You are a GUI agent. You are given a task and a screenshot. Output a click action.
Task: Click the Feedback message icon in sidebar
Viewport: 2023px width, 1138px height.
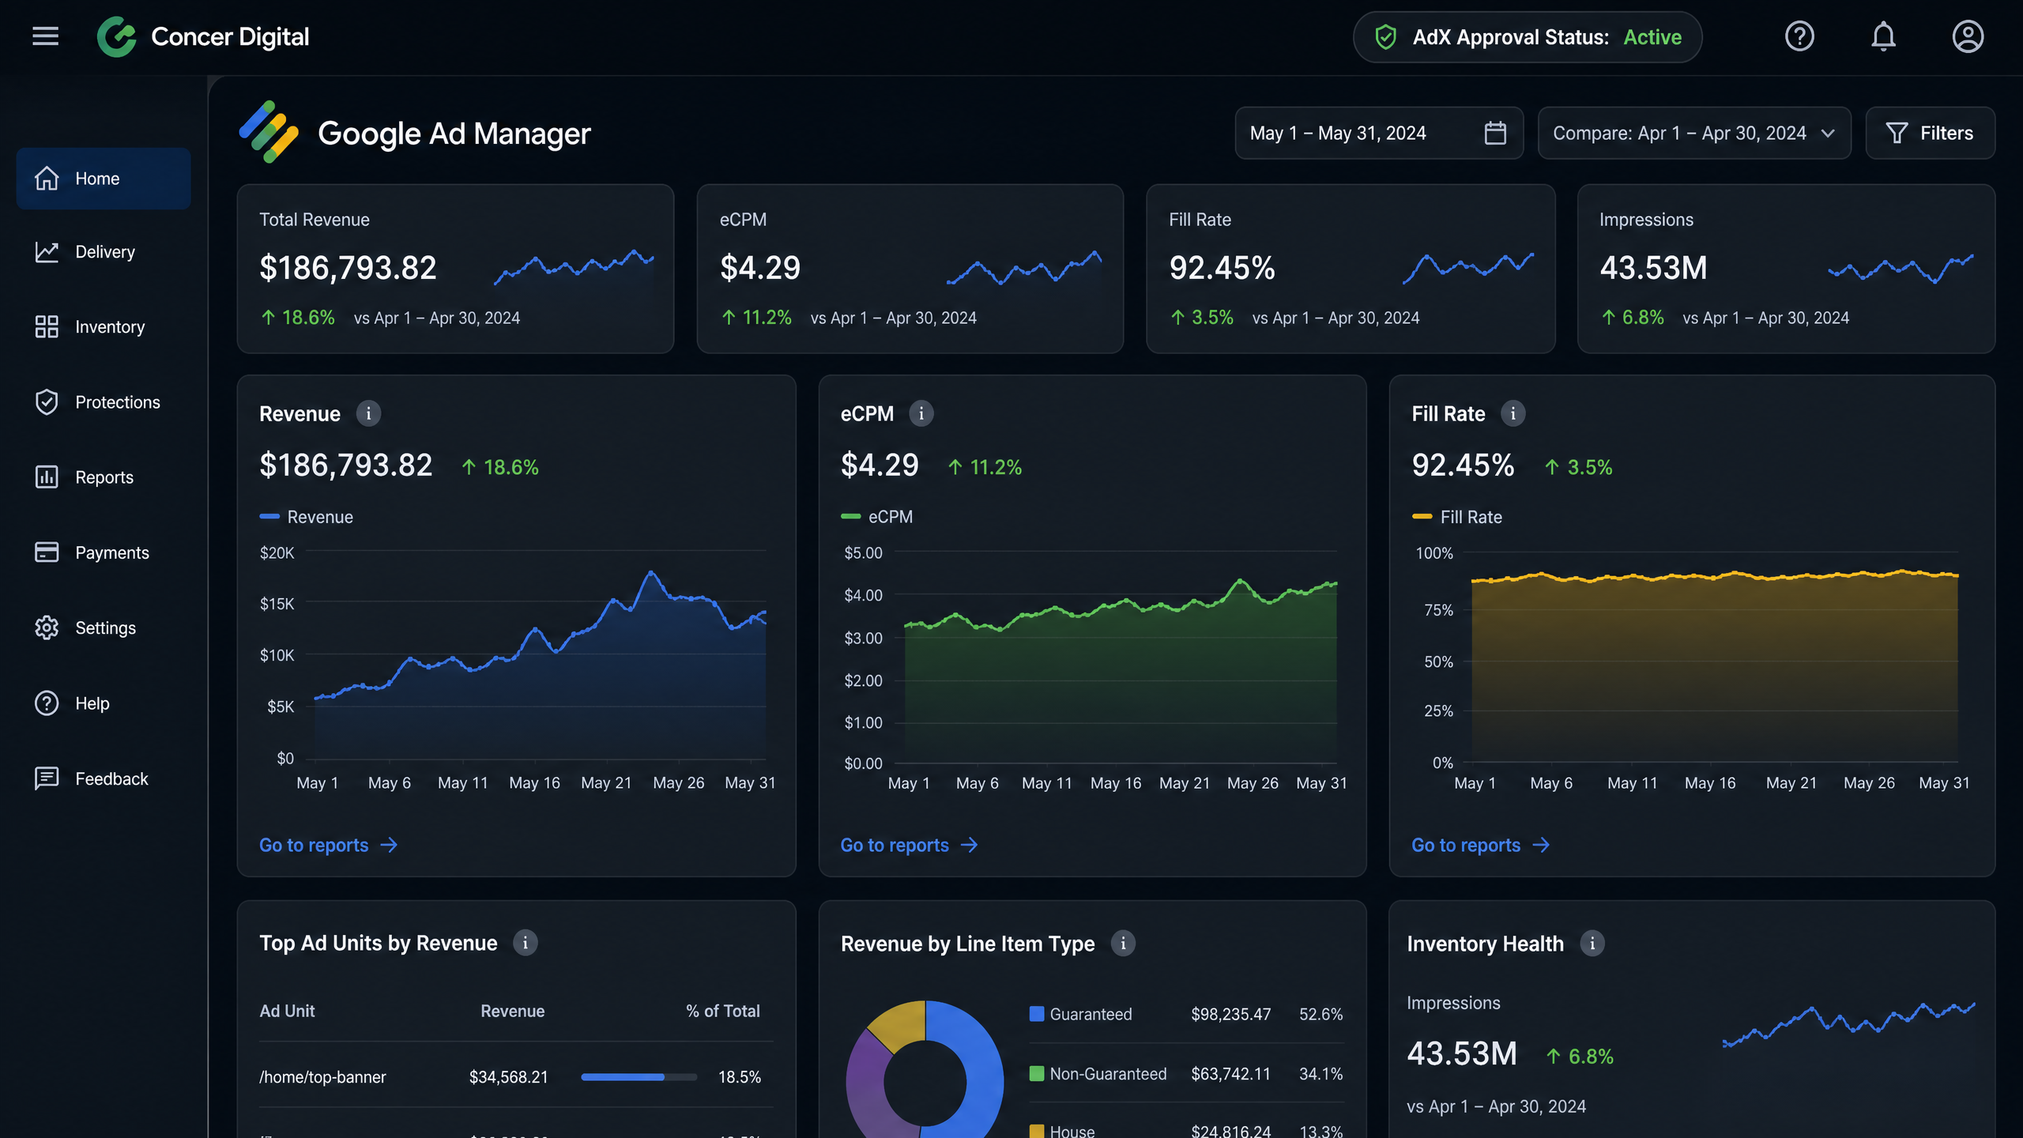pyautogui.click(x=47, y=778)
